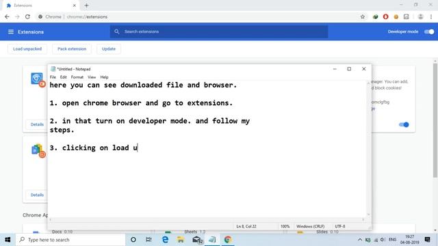Viewport: 438px width, 246px height.
Task: Open the Extensions hamburger menu
Action: click(x=11, y=32)
